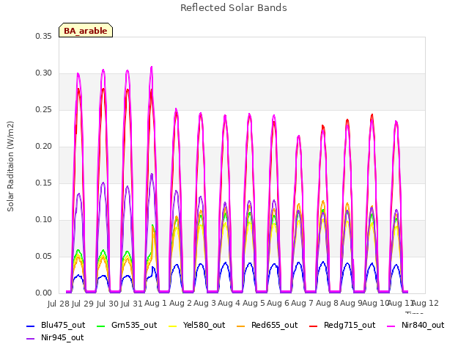Click the Aug 12 x-axis date label
Viewport: 469px width, 352px height.
(425, 303)
